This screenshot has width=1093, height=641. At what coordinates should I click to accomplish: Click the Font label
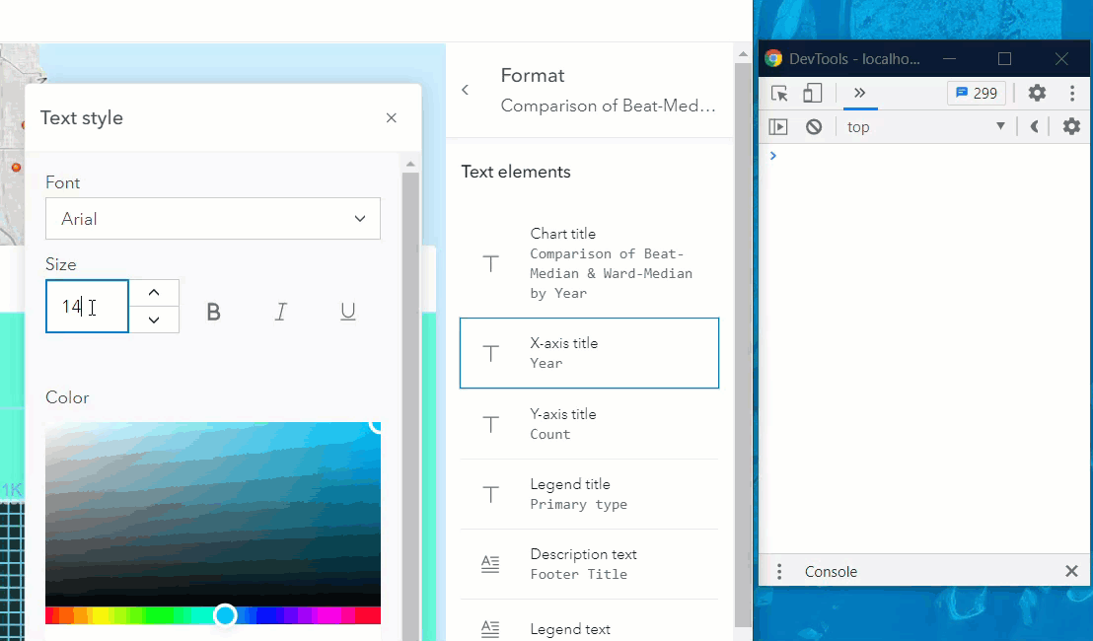point(63,182)
